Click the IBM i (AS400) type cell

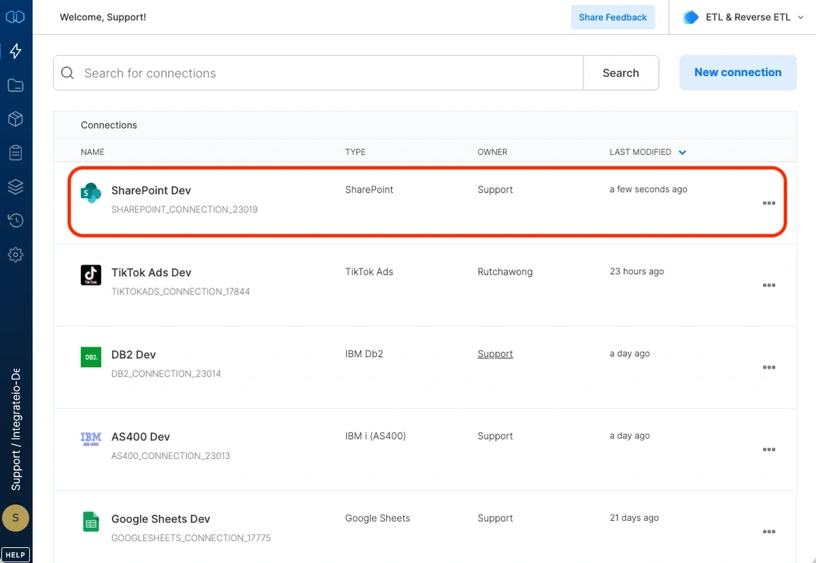coord(375,436)
